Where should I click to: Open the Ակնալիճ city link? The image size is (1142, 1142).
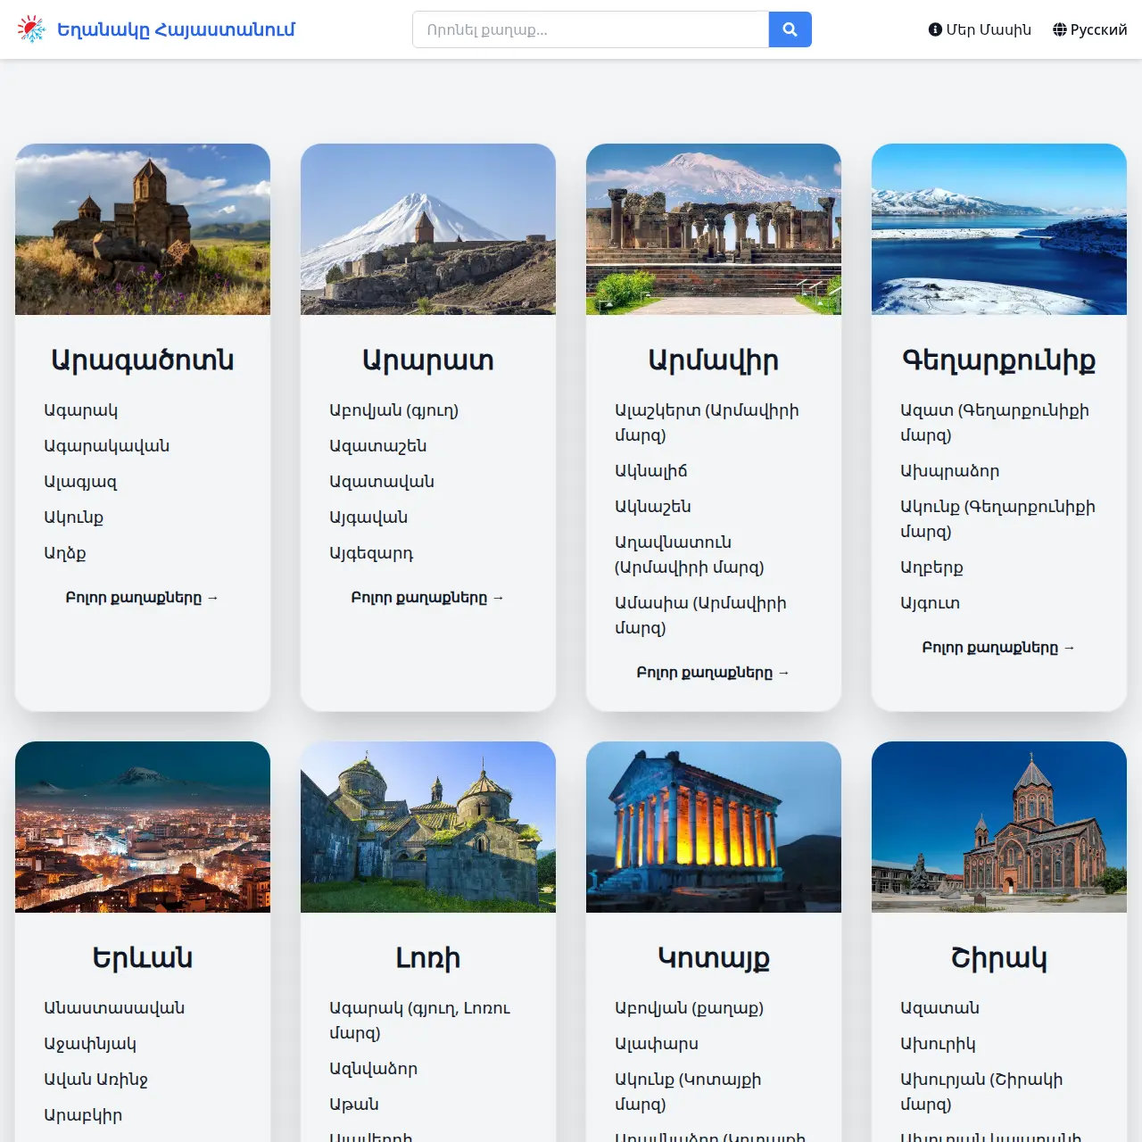650,471
